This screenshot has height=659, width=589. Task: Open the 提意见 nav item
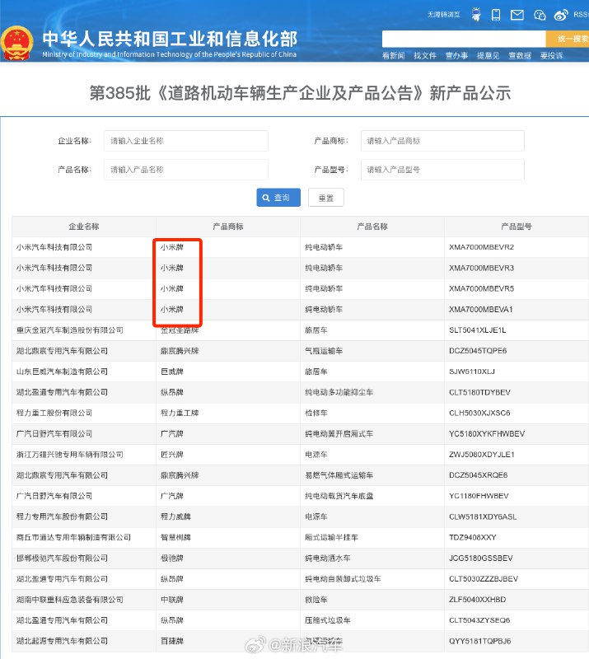[x=488, y=55]
